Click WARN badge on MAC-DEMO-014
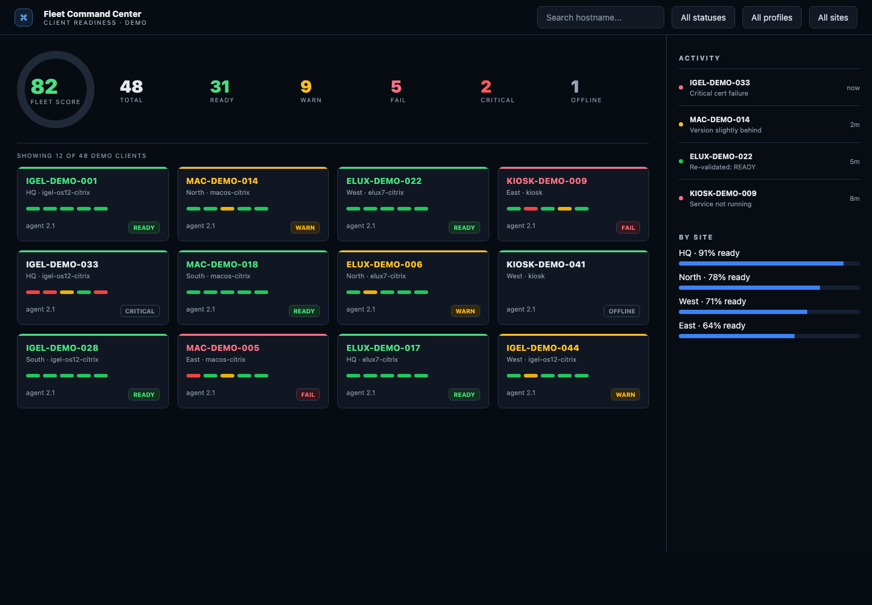Image resolution: width=872 pixels, height=605 pixels. point(305,227)
